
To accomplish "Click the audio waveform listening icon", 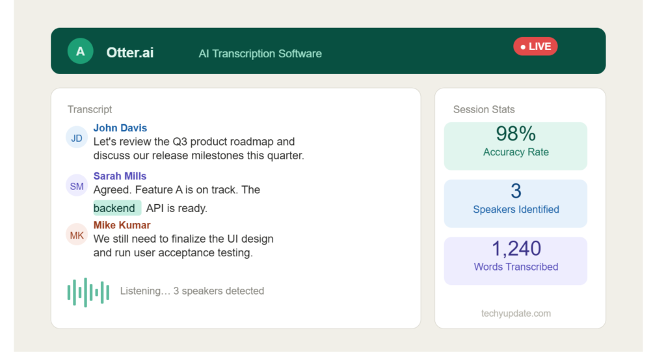I will click(x=88, y=292).
